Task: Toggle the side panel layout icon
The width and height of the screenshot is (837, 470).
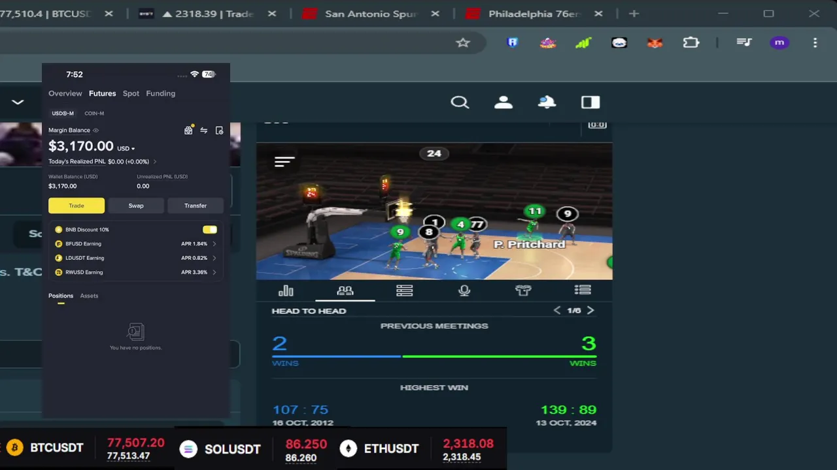Action: tap(590, 102)
